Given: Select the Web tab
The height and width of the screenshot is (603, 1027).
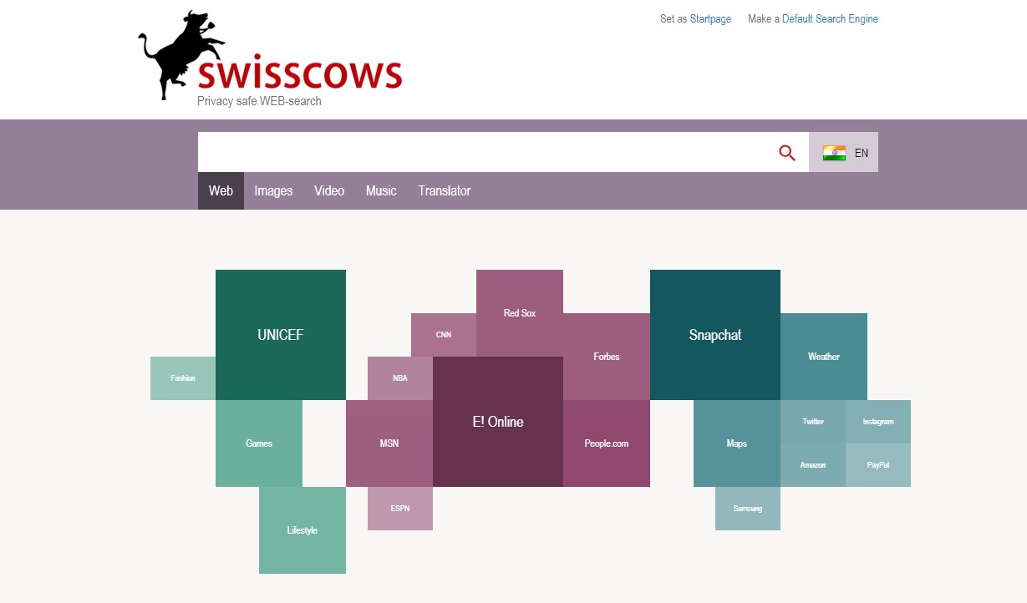Looking at the screenshot, I should pos(221,190).
